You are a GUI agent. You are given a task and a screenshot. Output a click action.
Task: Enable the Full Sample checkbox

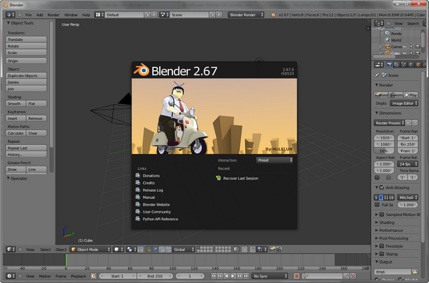tap(377, 205)
